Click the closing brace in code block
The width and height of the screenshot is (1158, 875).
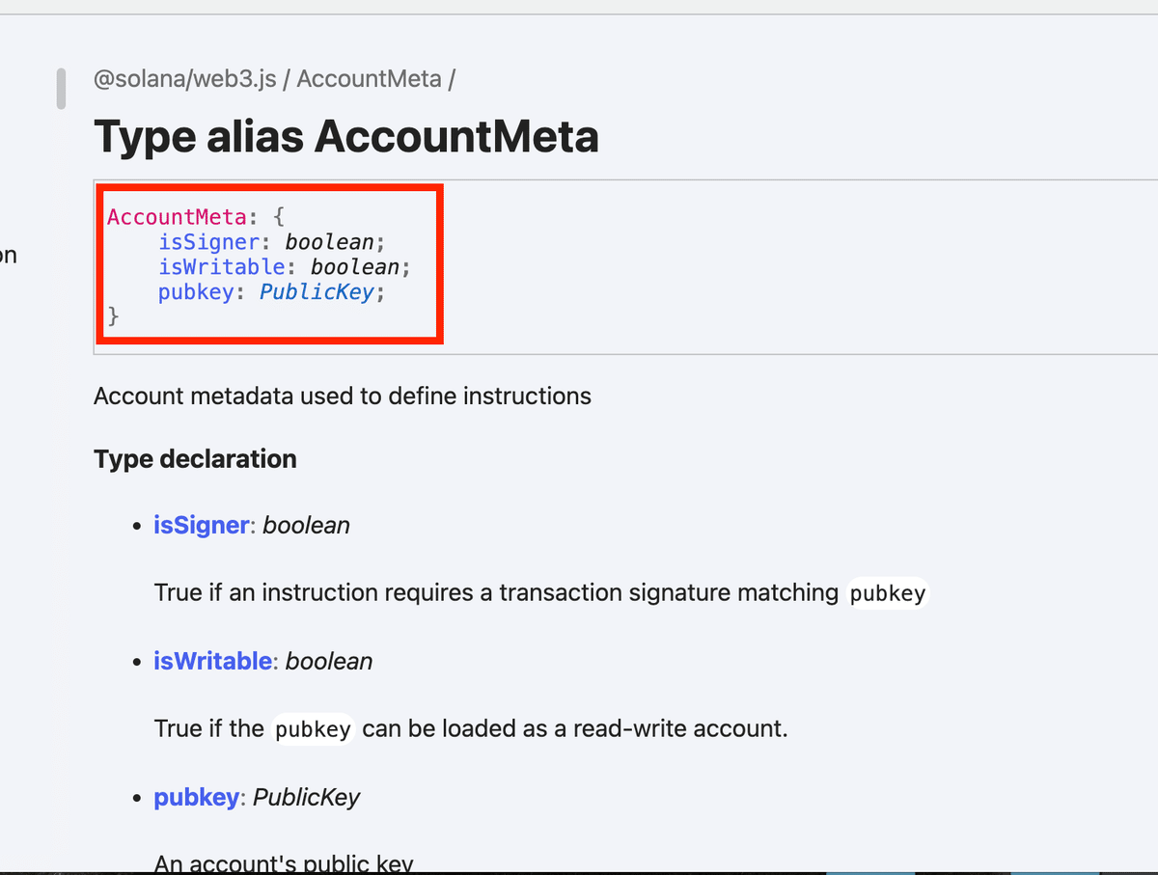pyautogui.click(x=113, y=316)
